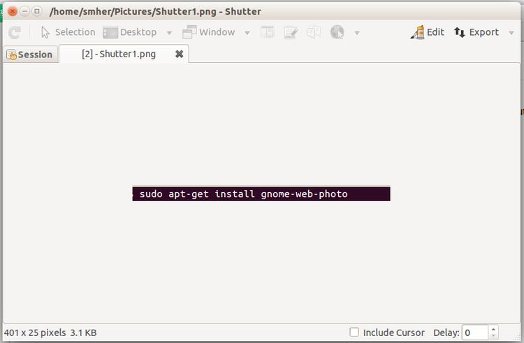Open Window capture dropdown arrow
Viewport: 524px width, 343px height.
247,33
